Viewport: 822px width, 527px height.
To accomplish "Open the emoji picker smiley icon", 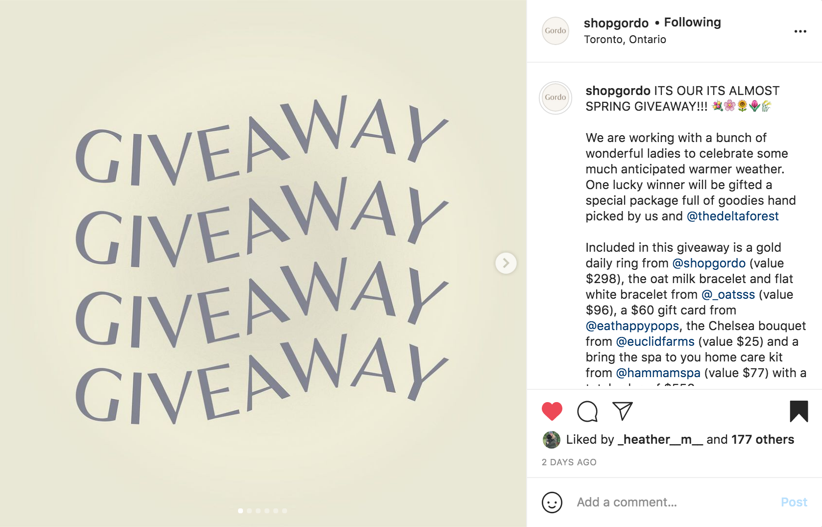I will click(552, 503).
